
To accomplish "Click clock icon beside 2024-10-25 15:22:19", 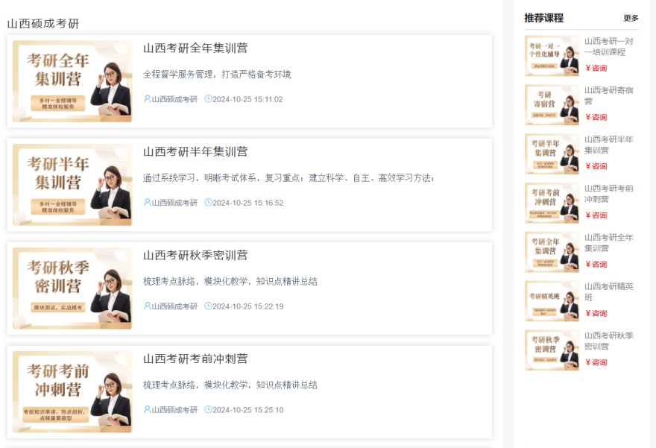I will (x=208, y=306).
